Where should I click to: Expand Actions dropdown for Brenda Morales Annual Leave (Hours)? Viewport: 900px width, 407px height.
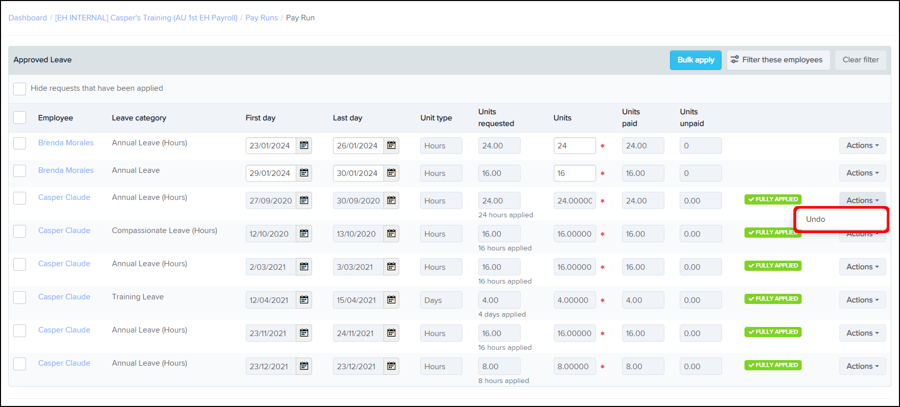[x=862, y=145]
